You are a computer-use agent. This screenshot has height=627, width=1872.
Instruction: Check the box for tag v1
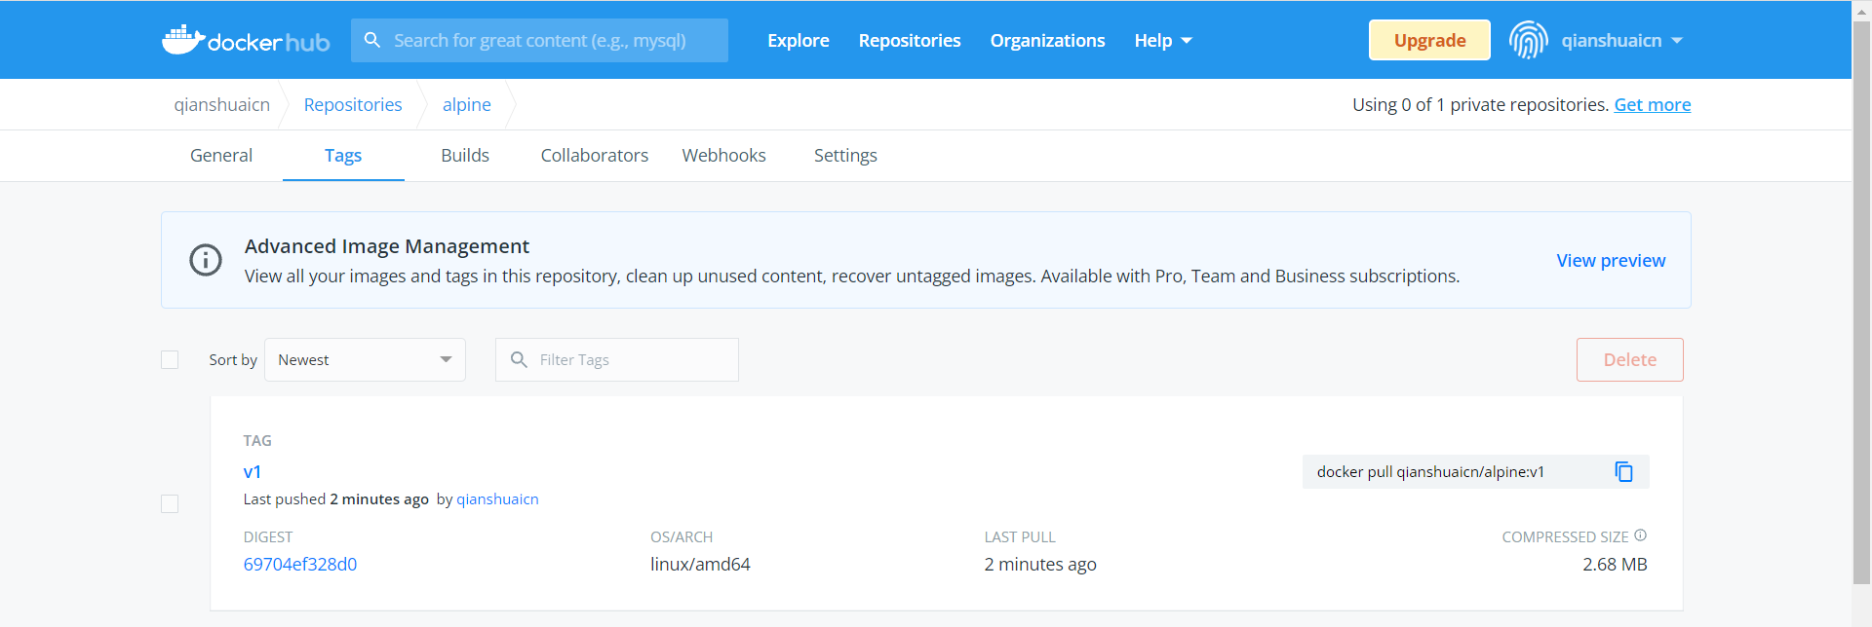(170, 503)
